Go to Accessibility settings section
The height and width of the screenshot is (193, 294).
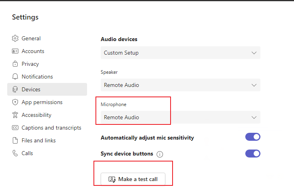pyautogui.click(x=36, y=115)
